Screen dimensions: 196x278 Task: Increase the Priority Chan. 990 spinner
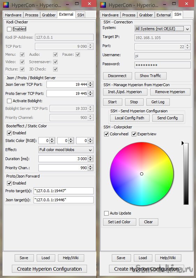90,166
